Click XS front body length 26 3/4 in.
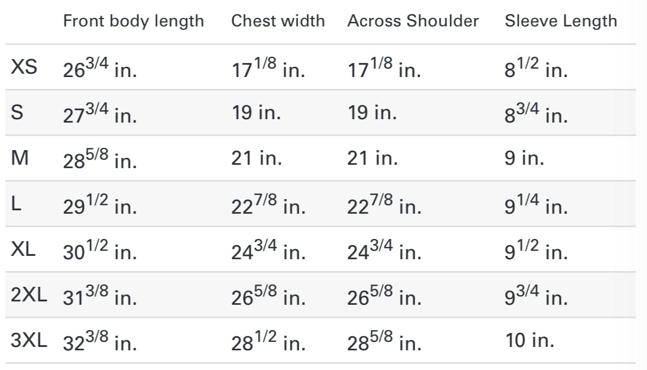 (x=100, y=67)
